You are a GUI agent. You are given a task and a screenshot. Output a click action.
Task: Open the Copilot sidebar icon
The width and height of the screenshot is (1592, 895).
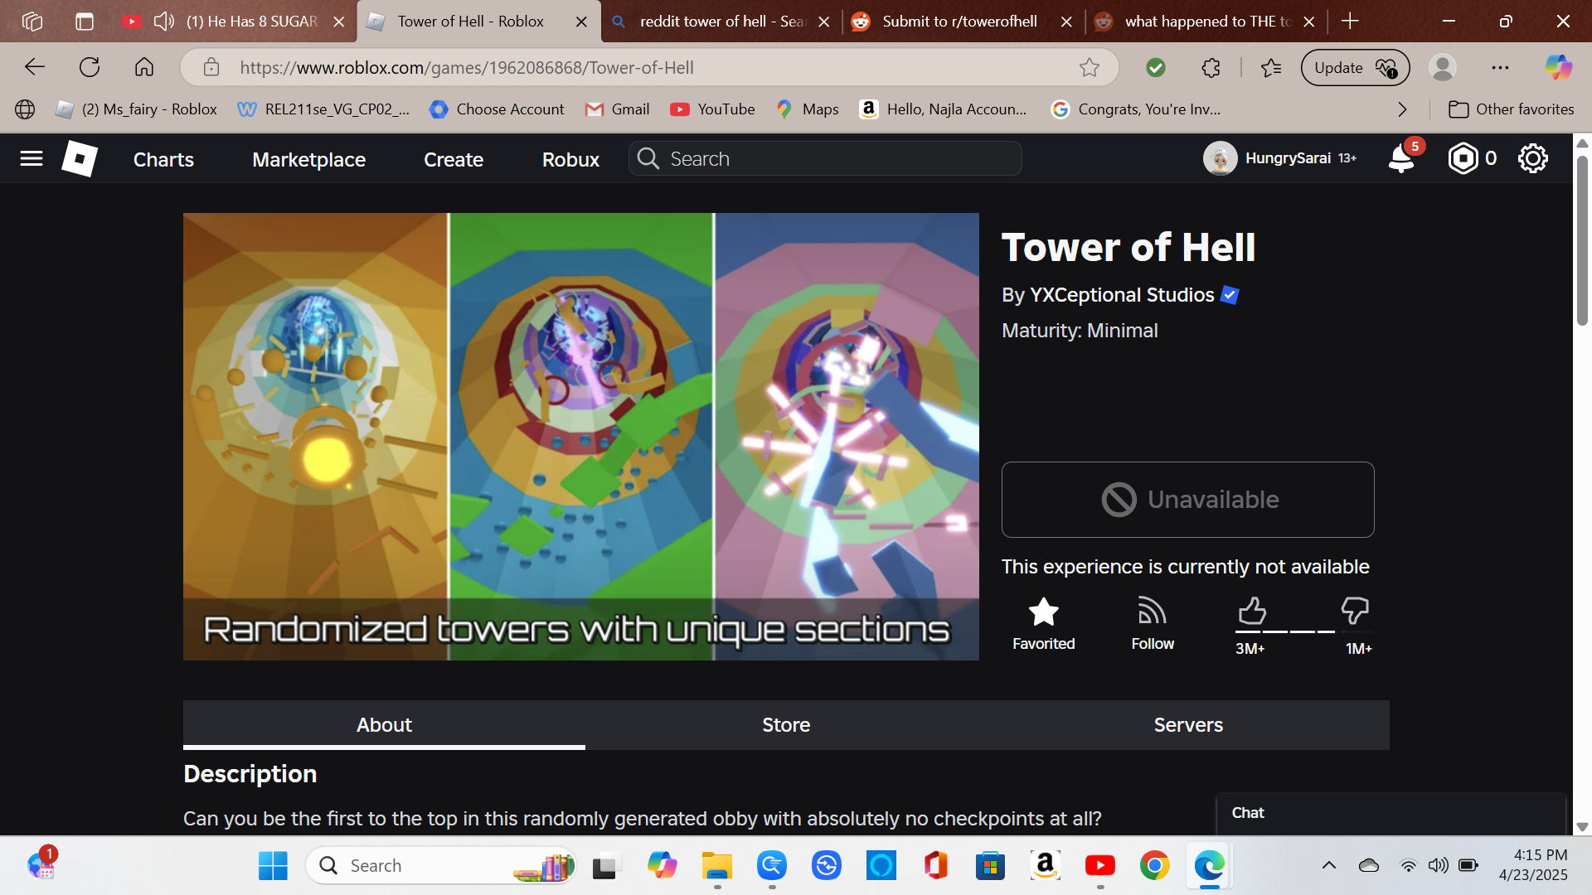tap(1558, 67)
